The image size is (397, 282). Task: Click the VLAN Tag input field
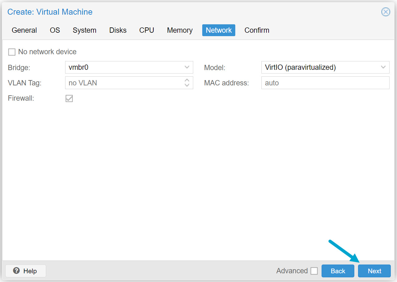click(x=125, y=83)
